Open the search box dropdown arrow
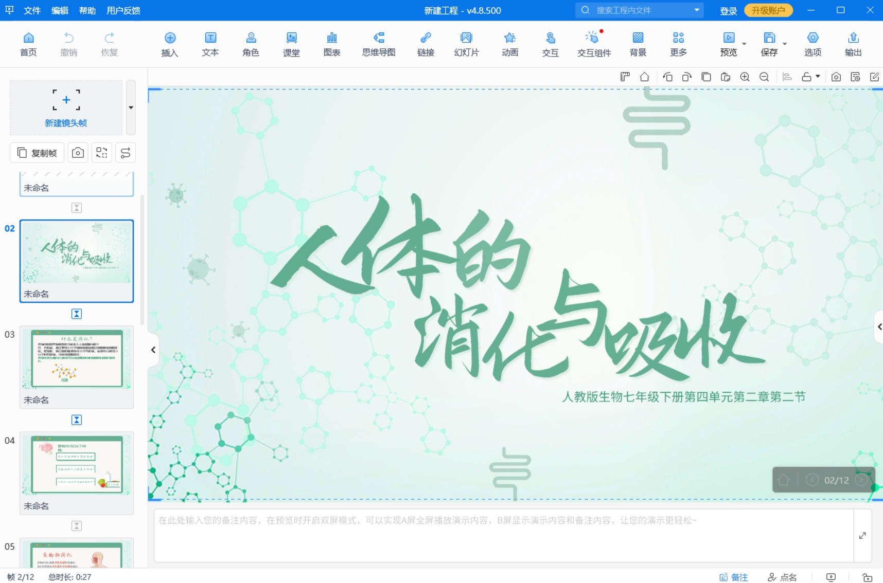Image resolution: width=883 pixels, height=583 pixels. point(697,10)
